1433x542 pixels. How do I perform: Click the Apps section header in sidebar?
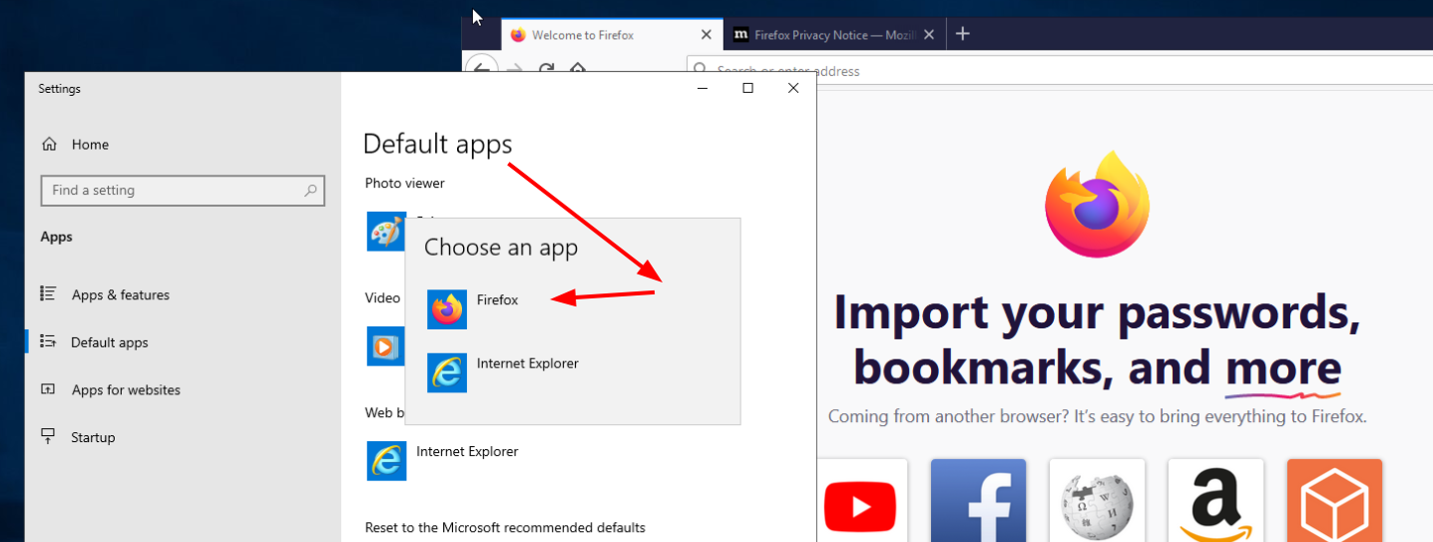click(x=57, y=238)
